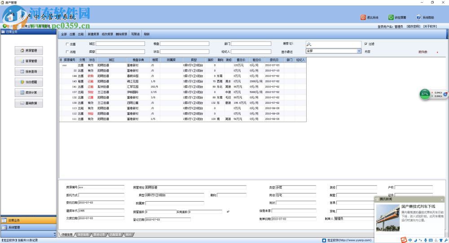Open 房源管理 in the left sidebar
This screenshot has width=449, height=243.
(x=29, y=50)
